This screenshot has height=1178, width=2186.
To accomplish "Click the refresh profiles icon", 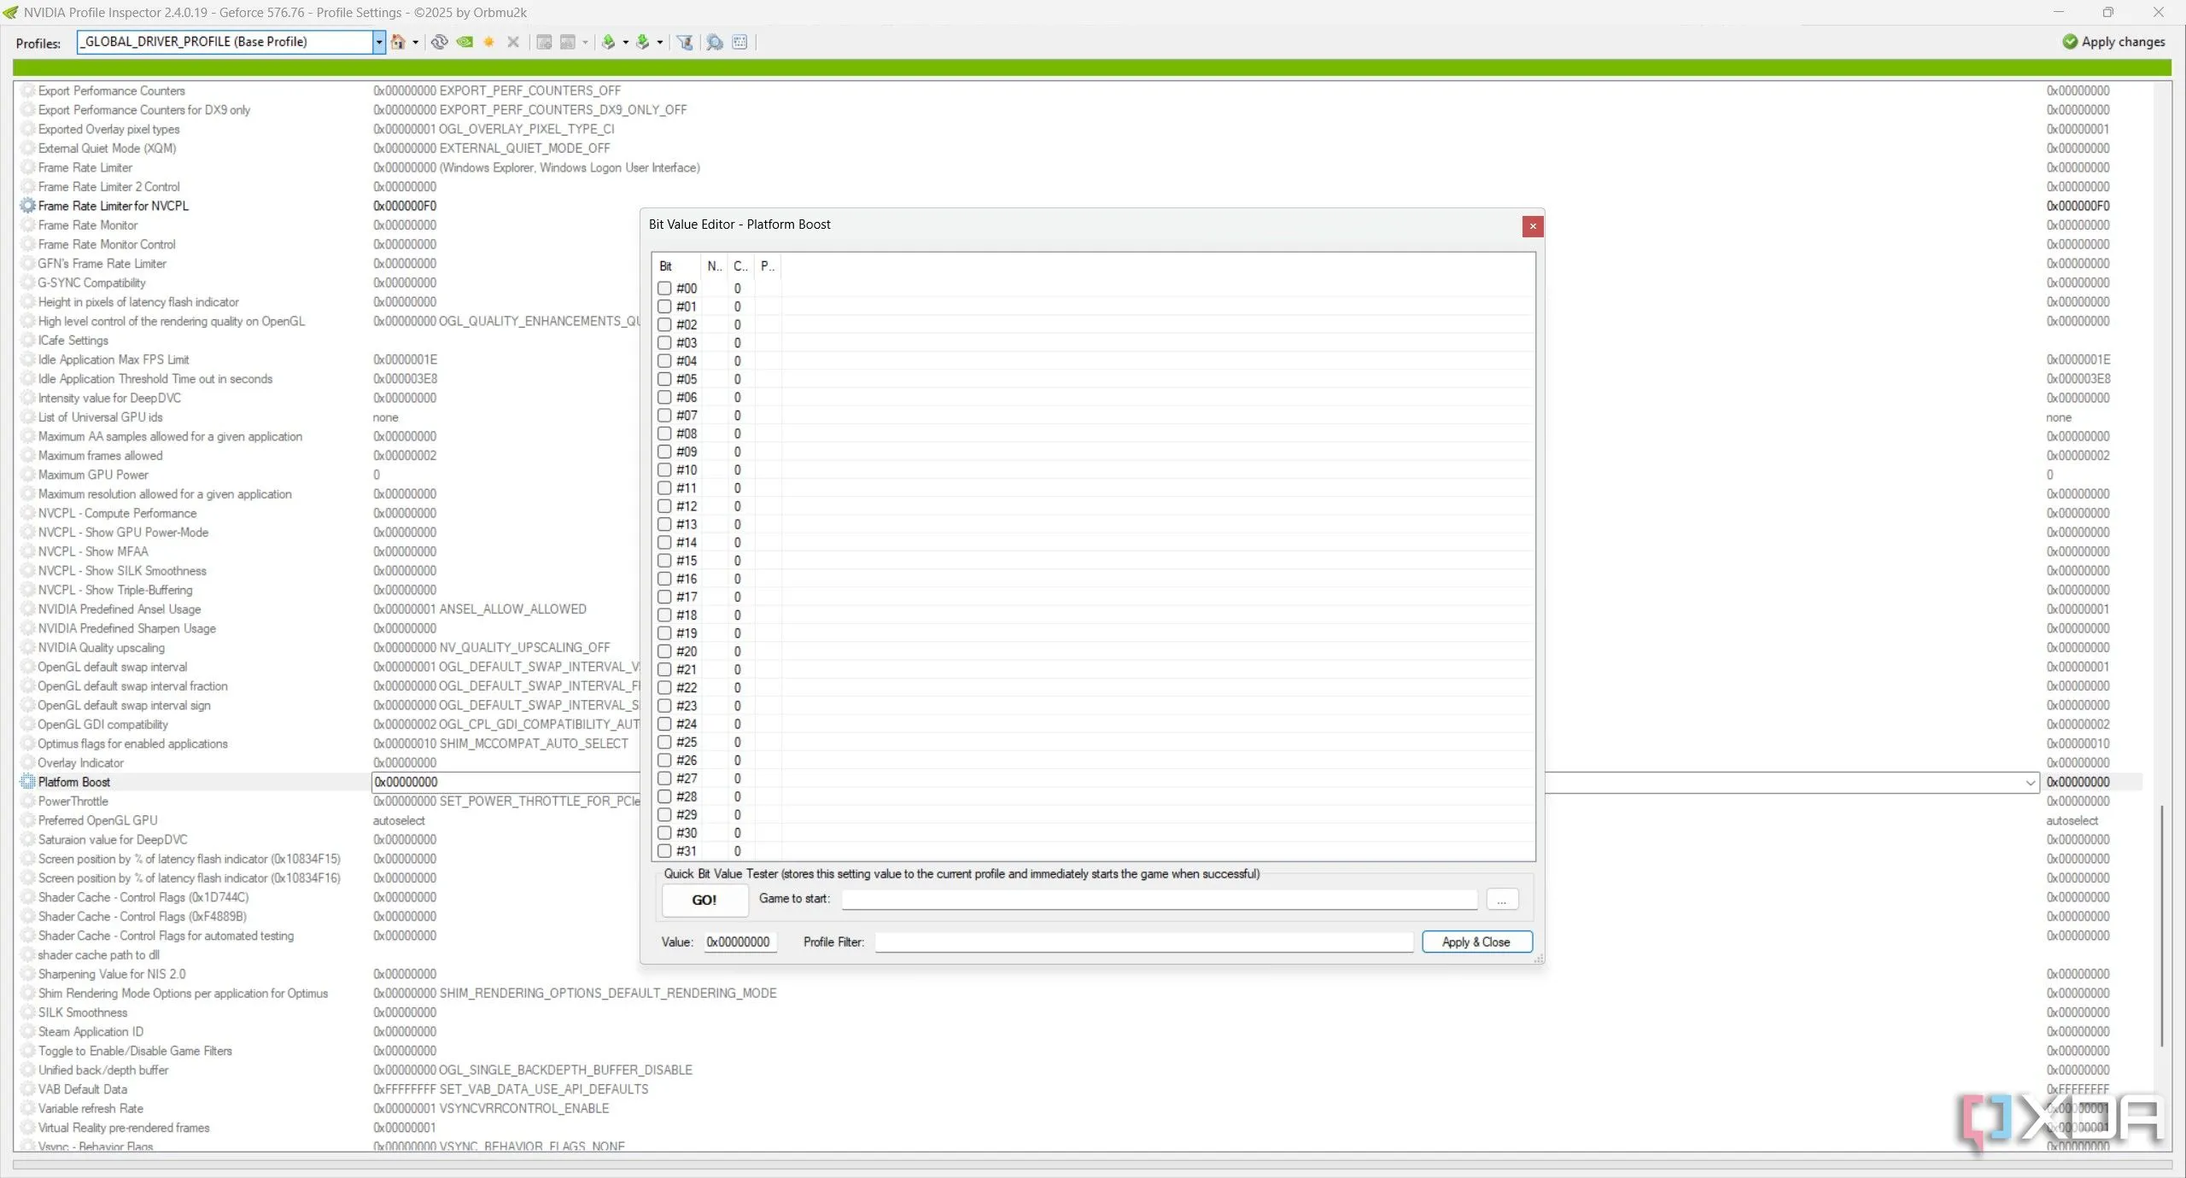I will pyautogui.click(x=439, y=42).
